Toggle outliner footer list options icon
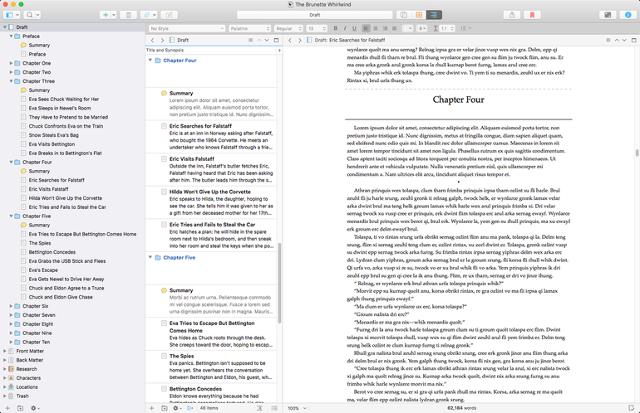The width and height of the screenshot is (640, 413). coord(274,408)
